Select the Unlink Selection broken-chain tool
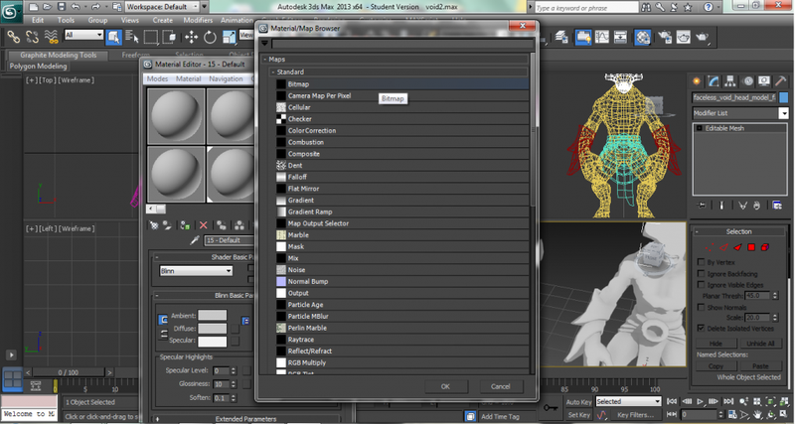The image size is (795, 424). [x=32, y=37]
